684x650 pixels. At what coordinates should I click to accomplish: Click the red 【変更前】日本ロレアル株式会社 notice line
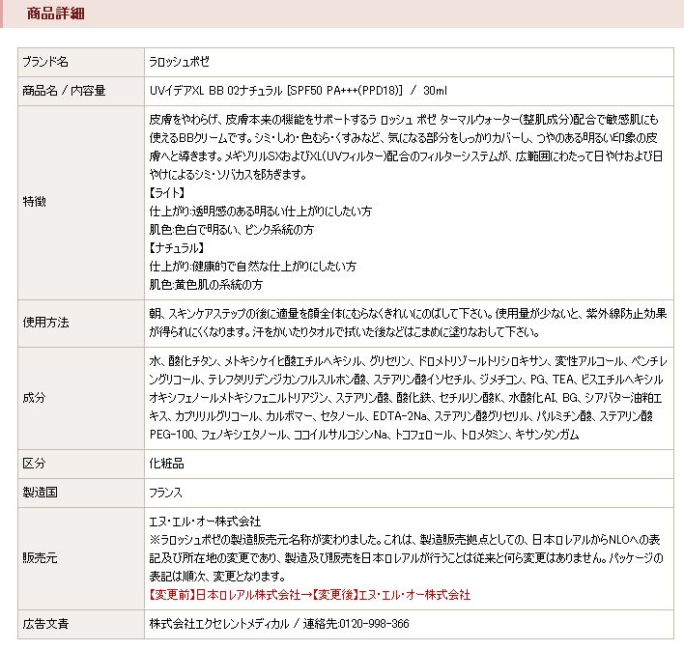tap(310, 595)
